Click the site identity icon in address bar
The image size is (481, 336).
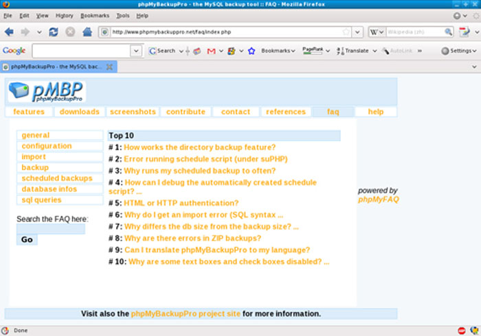pyautogui.click(x=104, y=32)
